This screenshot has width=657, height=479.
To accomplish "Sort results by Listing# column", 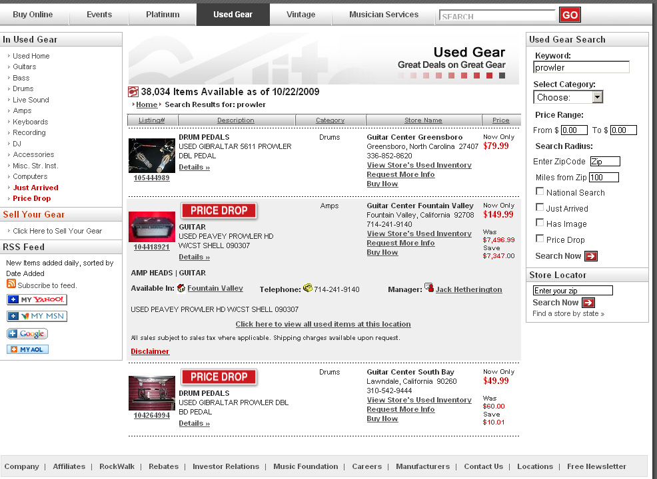I will click(x=152, y=120).
